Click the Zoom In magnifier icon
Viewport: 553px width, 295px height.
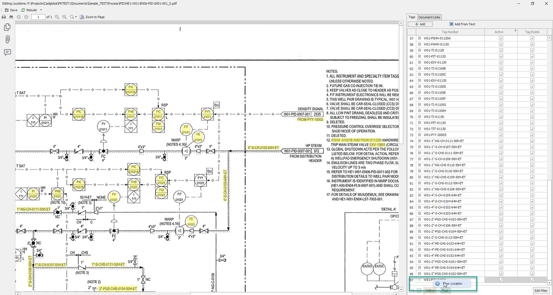[64, 17]
